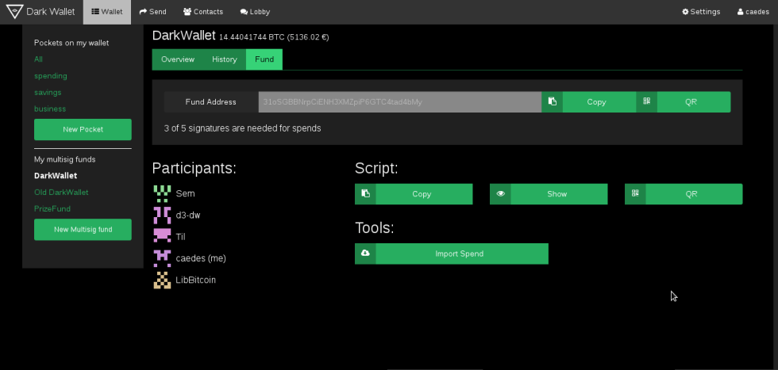Click the QR icon beside the fund address

coord(646,102)
